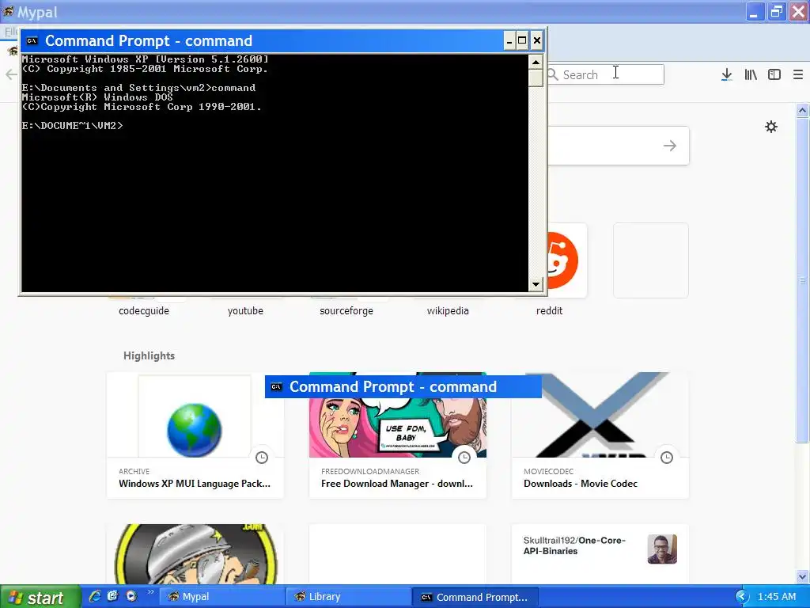Viewport: 810px width, 608px height.
Task: Expand hidden system tray icons
Action: 742,597
